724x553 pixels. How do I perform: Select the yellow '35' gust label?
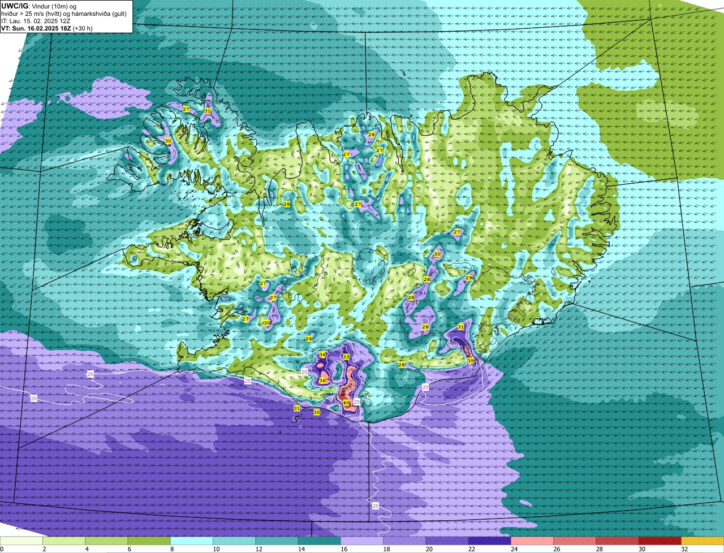click(x=471, y=360)
